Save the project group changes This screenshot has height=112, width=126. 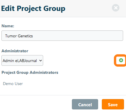pyautogui.click(x=113, y=104)
